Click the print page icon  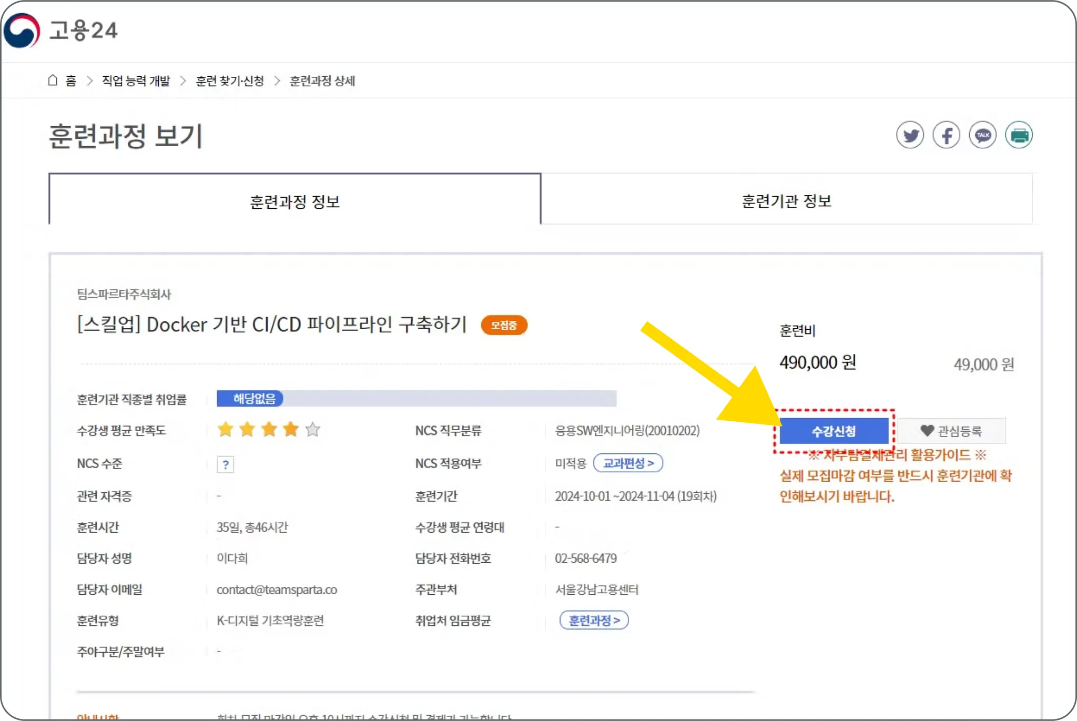1019,135
